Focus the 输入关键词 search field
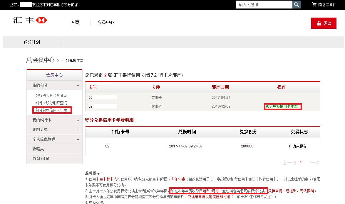 point(264,5)
